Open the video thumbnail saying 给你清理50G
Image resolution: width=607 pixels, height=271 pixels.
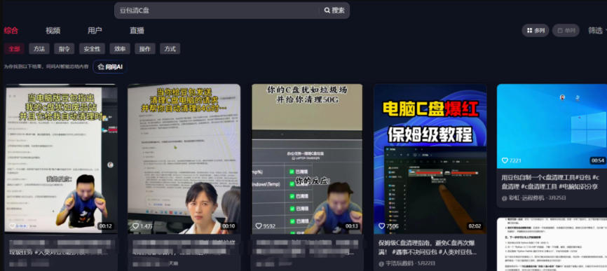coord(307,158)
